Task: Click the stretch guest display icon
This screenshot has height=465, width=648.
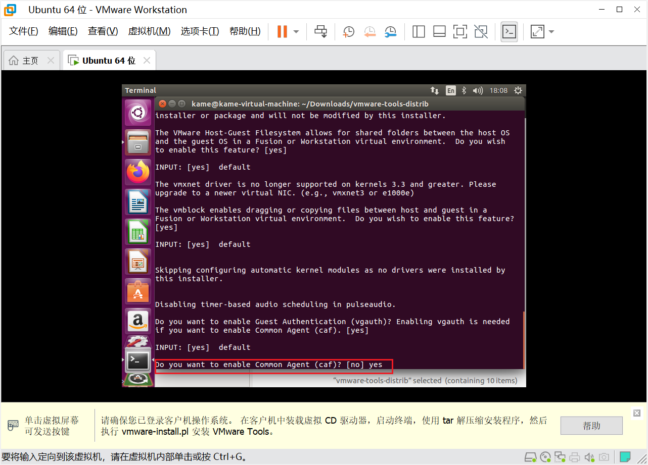Action: [x=537, y=32]
